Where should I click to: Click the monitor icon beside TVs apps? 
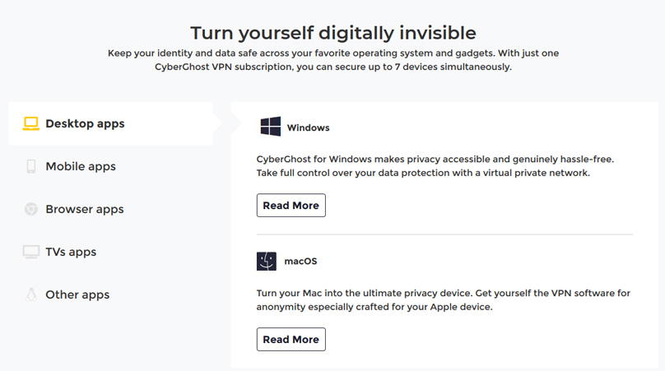click(x=31, y=252)
